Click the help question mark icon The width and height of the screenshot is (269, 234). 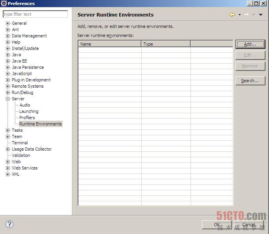pyautogui.click(x=9, y=224)
